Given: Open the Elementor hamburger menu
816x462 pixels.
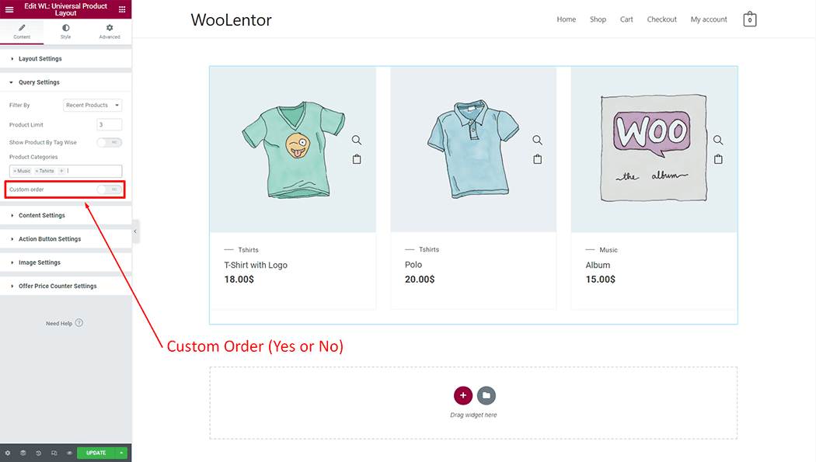Looking at the screenshot, I should (x=9, y=9).
